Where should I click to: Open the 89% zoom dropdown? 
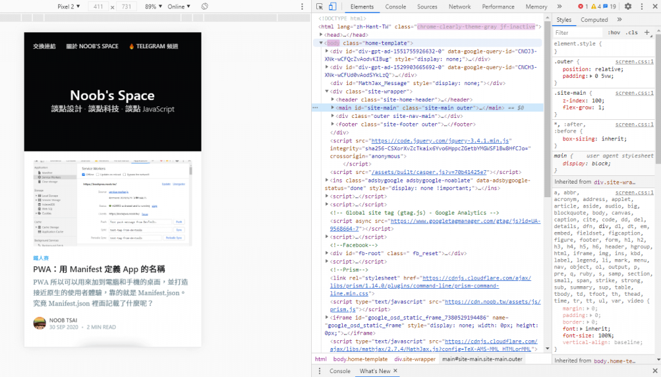[x=154, y=6]
